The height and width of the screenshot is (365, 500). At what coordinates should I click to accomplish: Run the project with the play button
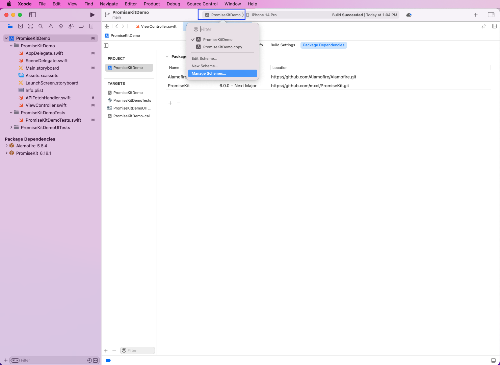(92, 15)
